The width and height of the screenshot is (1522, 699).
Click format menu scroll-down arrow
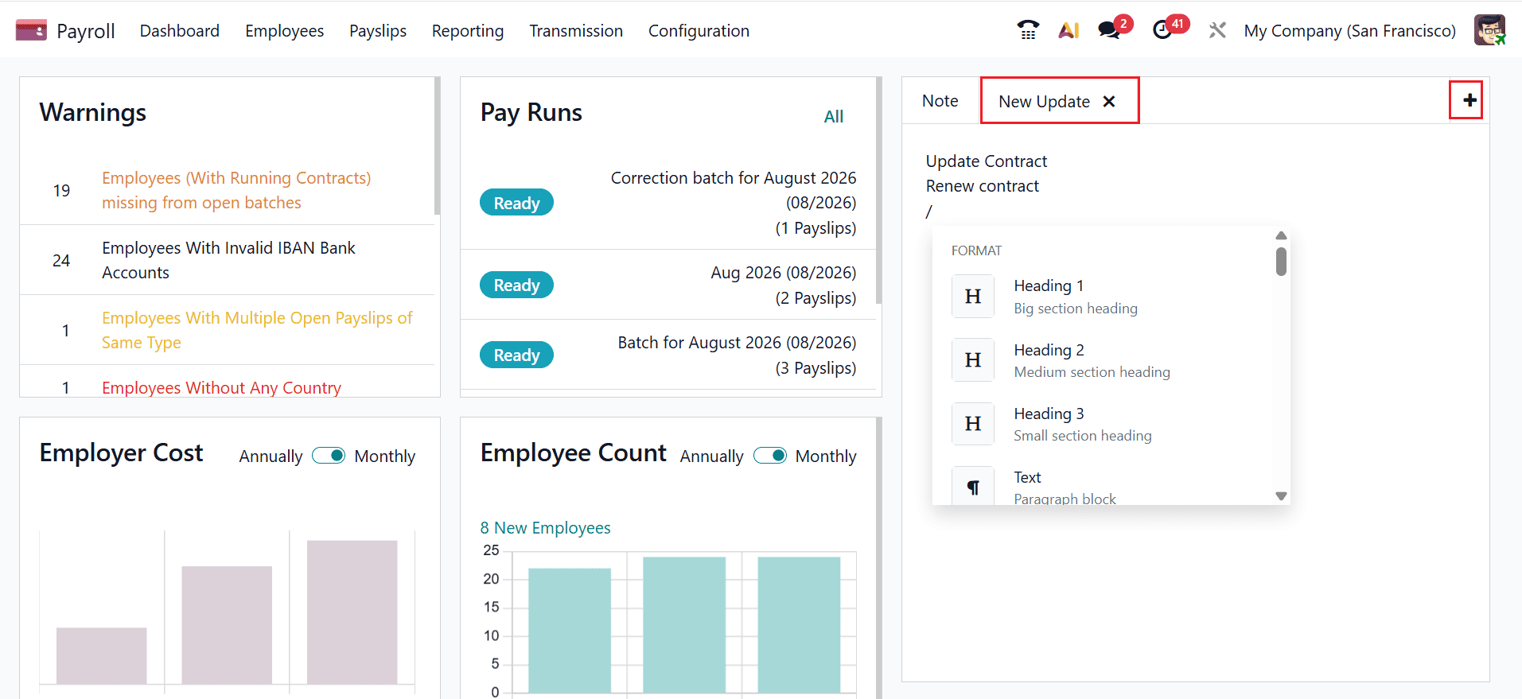tap(1281, 495)
